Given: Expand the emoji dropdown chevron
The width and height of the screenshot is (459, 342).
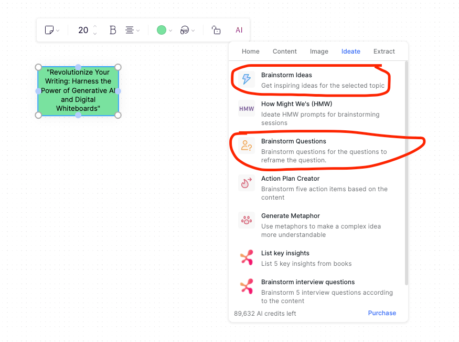Looking at the screenshot, I should [193, 30].
